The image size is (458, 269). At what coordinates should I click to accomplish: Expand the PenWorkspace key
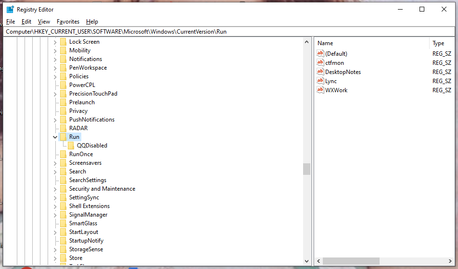pos(55,68)
